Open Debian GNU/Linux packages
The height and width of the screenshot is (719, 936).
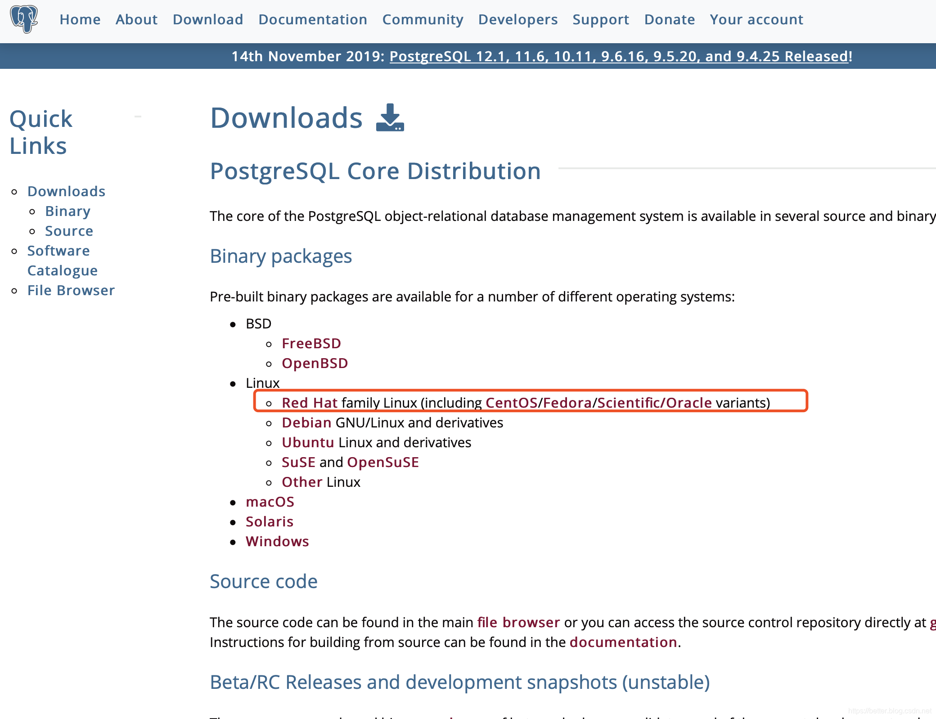[307, 422]
